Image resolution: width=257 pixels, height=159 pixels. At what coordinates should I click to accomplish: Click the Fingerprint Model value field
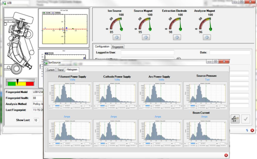click(x=38, y=92)
